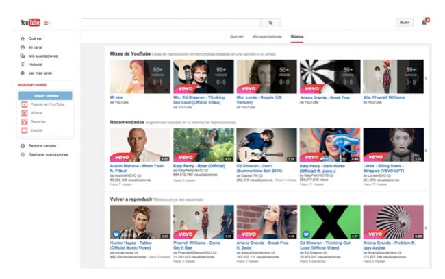The image size is (445, 279).
Task: Expand Mixes de YouTube row with right arrow
Action: pyautogui.click(x=426, y=78)
